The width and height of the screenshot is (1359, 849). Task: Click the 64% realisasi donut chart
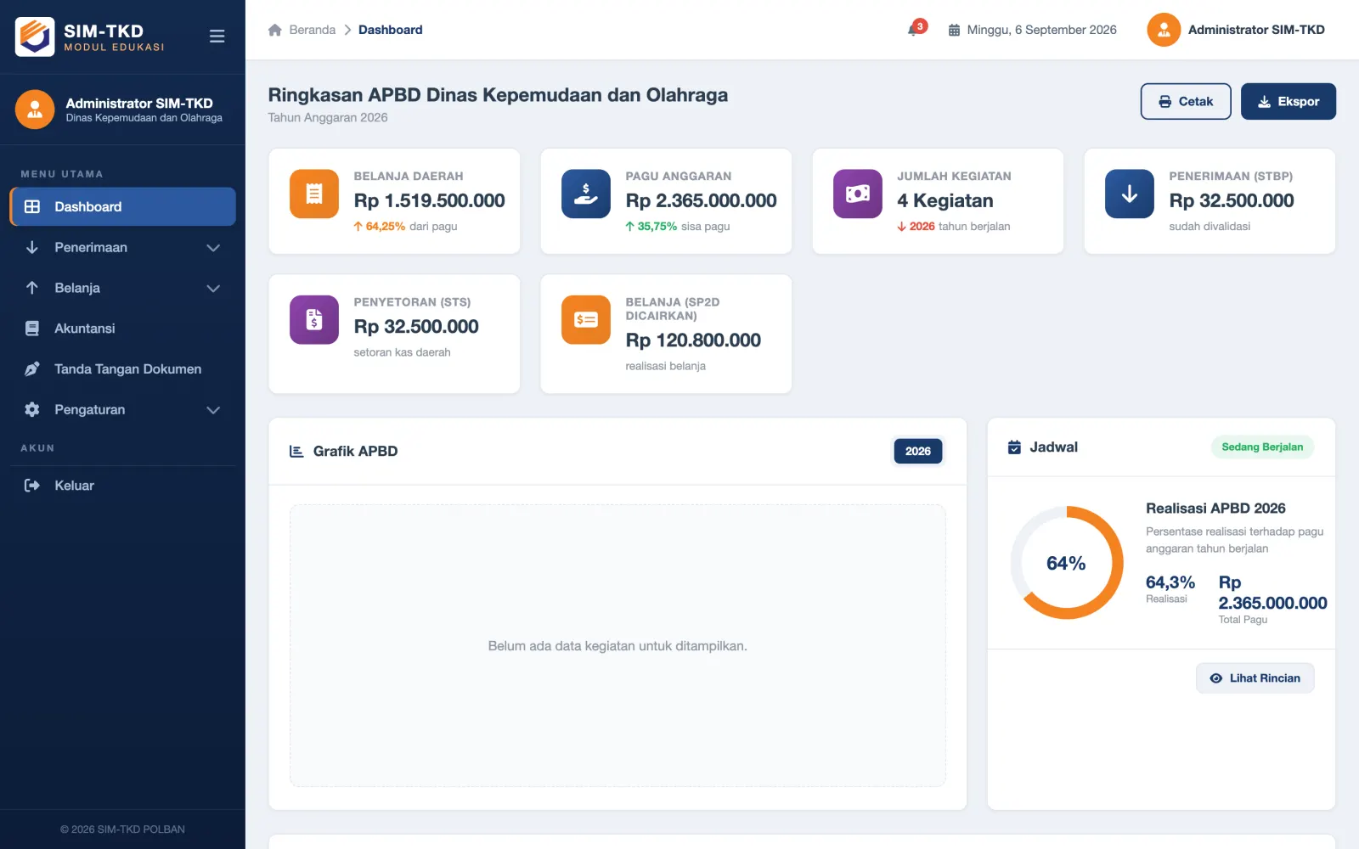pyautogui.click(x=1067, y=563)
